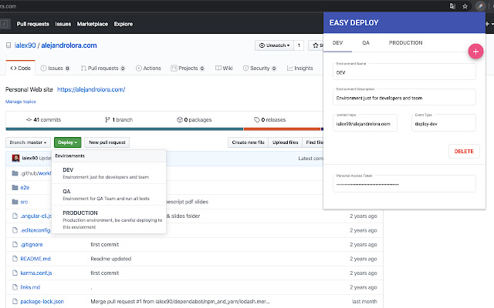Screen dimensions: 494x308
Task: Click 0 releases link
Action: click(x=269, y=120)
